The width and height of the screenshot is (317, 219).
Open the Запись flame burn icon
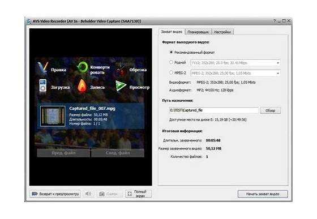coord(82,86)
